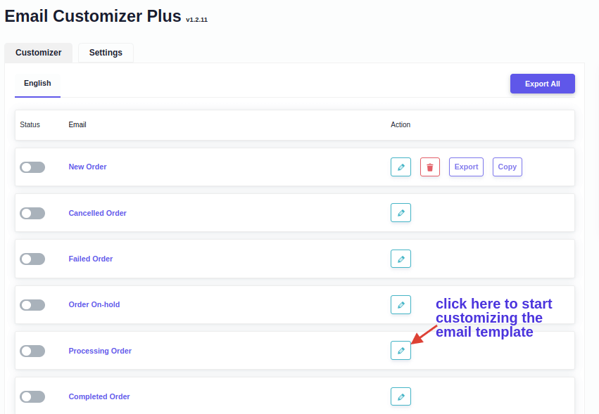The height and width of the screenshot is (414, 599).
Task: Toggle the Completed Order status
Action: [x=32, y=396]
